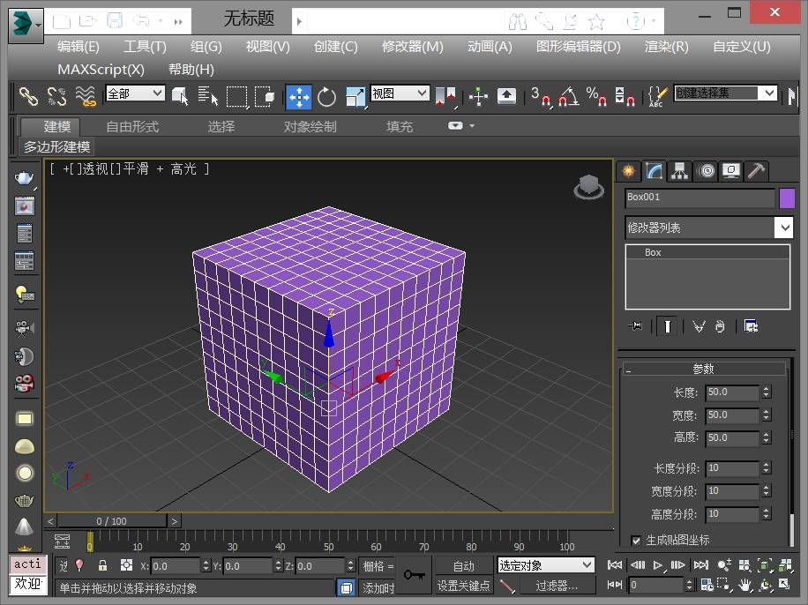Toggle the keyboard shortcut override button
Image resolution: width=808 pixels, height=605 pixels.
[x=506, y=96]
